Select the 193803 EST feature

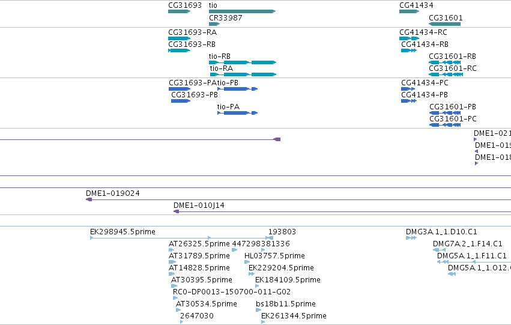pyautogui.click(x=270, y=238)
